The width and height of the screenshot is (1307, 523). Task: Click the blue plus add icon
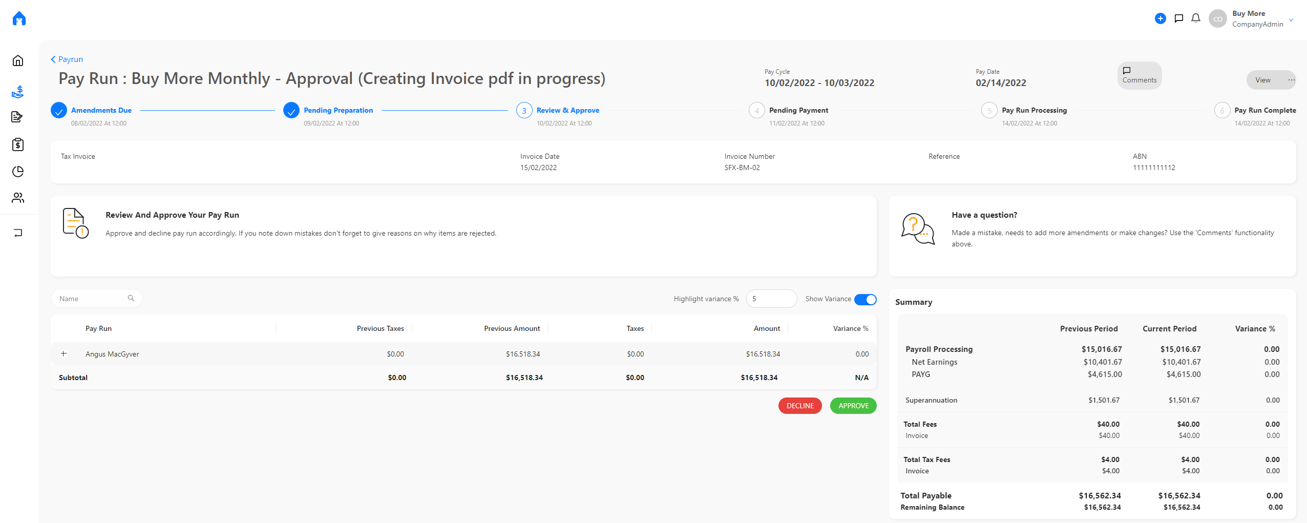click(1161, 18)
